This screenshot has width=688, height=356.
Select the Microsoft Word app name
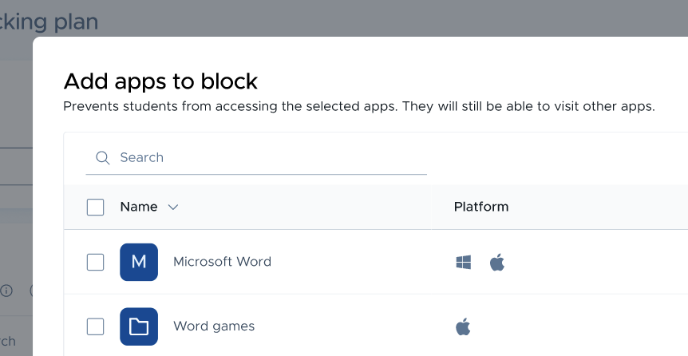point(223,262)
